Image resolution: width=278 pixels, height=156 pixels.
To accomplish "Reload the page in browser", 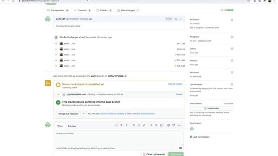I will [13, 1].
